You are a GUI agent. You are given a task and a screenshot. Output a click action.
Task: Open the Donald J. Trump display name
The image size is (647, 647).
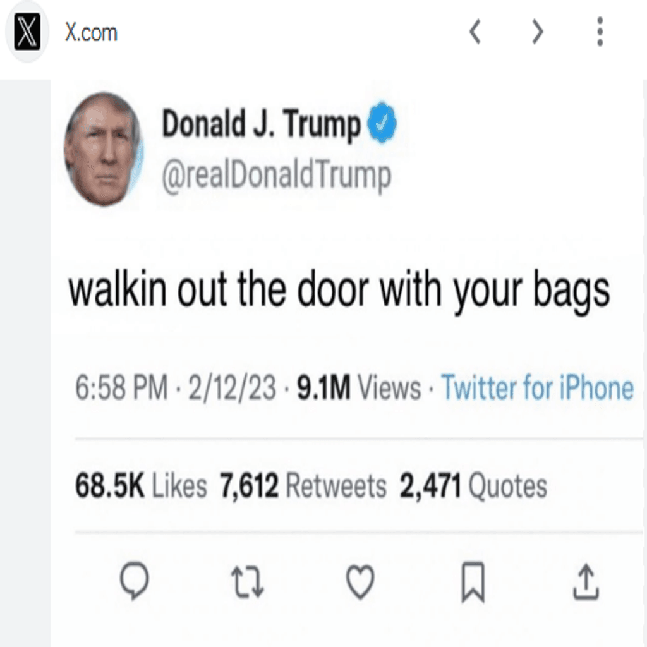coord(261,123)
